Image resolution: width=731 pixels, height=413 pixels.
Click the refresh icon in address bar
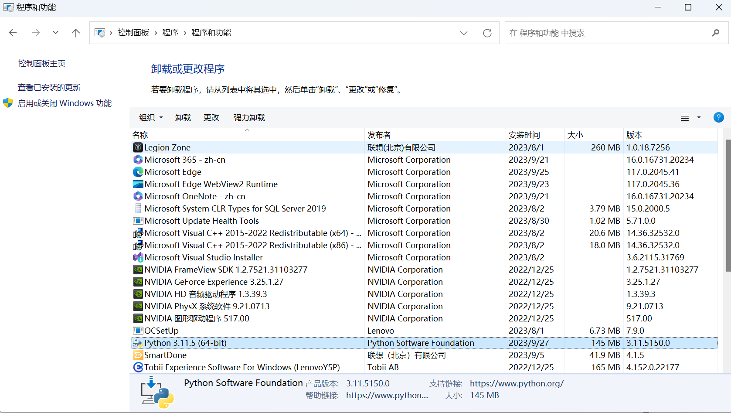[x=487, y=33]
